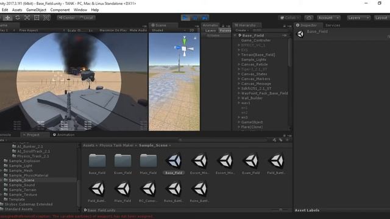The height and width of the screenshot is (219, 390).
Task: Select the first-row Field_Battl scene asset
Action: click(276, 161)
